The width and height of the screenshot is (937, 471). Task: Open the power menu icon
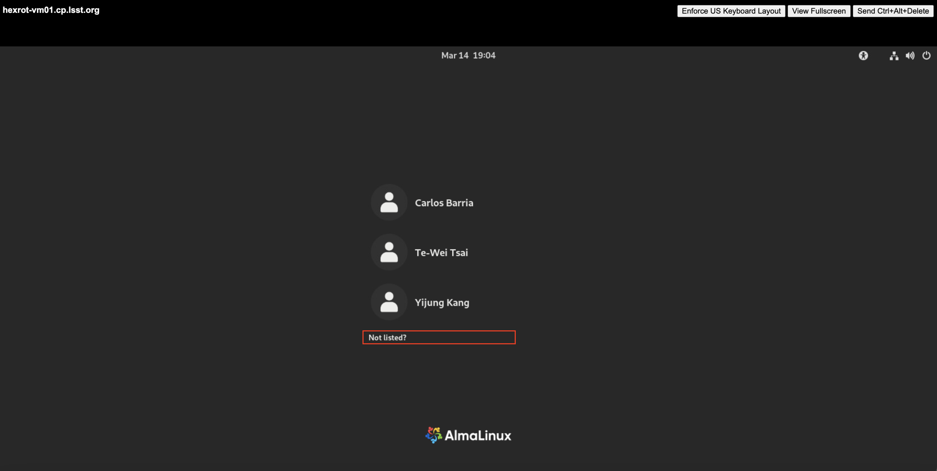click(x=926, y=56)
